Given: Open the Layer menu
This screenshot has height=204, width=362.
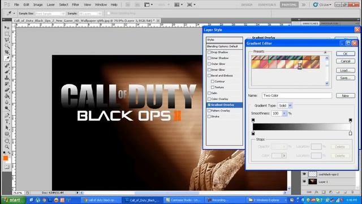Looking at the screenshot, I should [x=50, y=5].
